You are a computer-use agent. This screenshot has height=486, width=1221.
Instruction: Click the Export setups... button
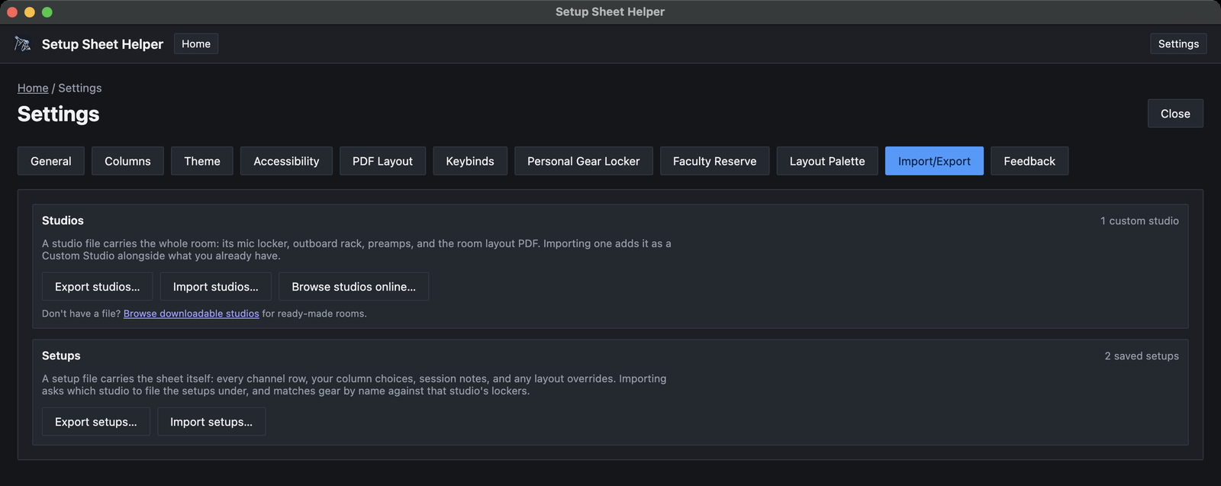coord(96,422)
